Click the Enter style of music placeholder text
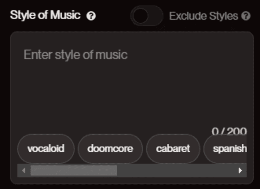260x189 pixels. coord(76,55)
